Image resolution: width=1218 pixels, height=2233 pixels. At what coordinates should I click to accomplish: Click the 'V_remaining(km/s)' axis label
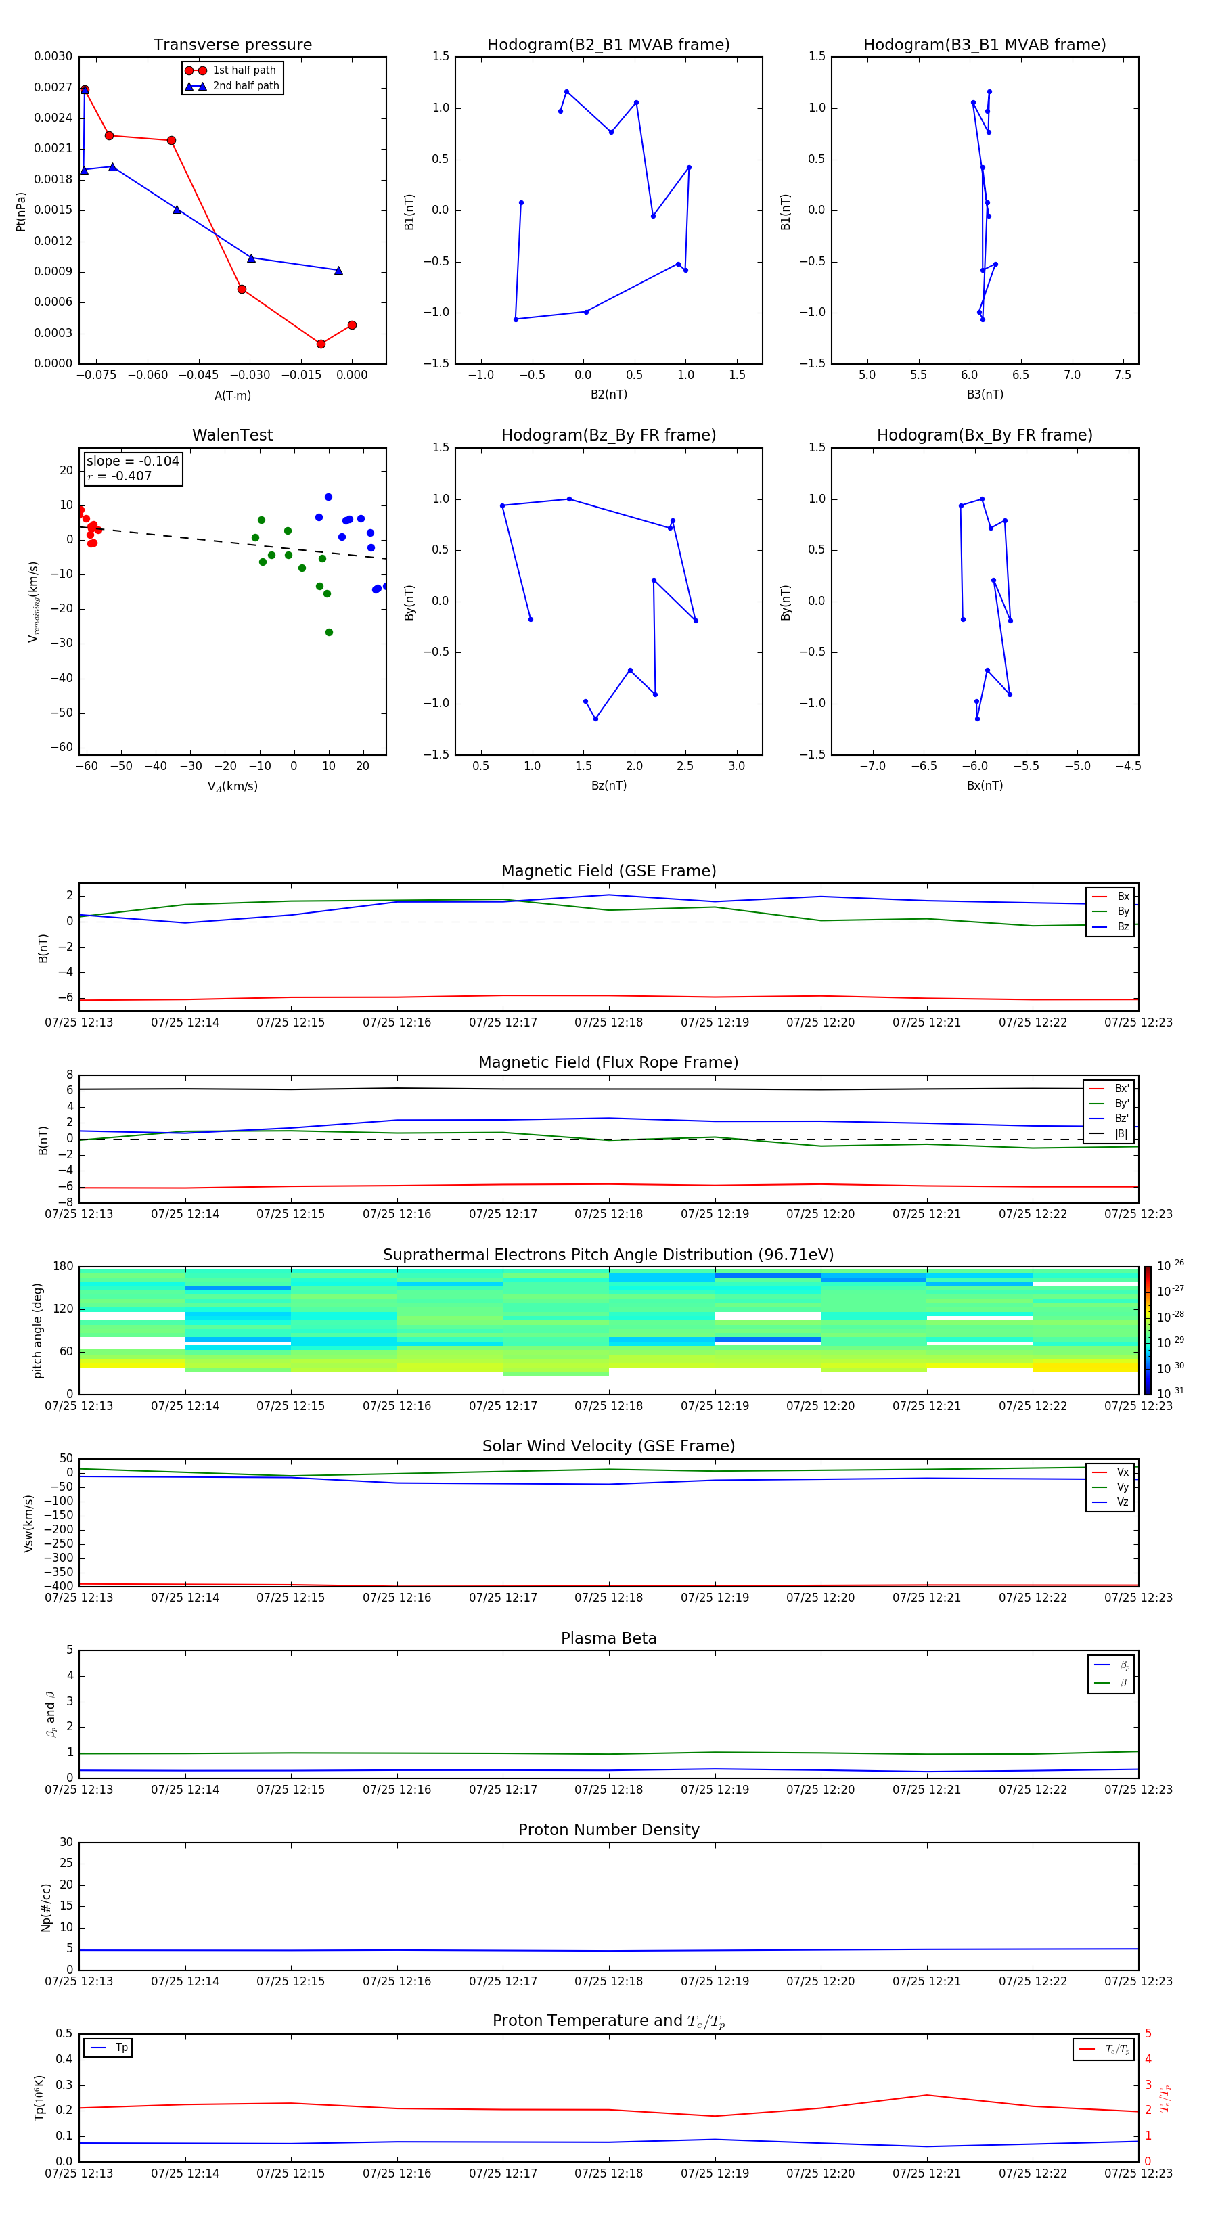33,602
